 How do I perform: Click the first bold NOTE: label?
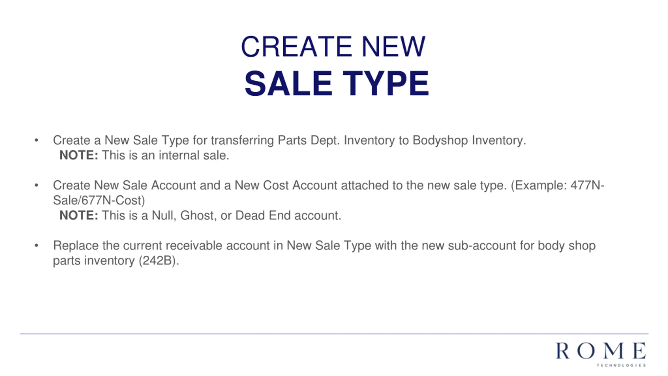pos(79,155)
